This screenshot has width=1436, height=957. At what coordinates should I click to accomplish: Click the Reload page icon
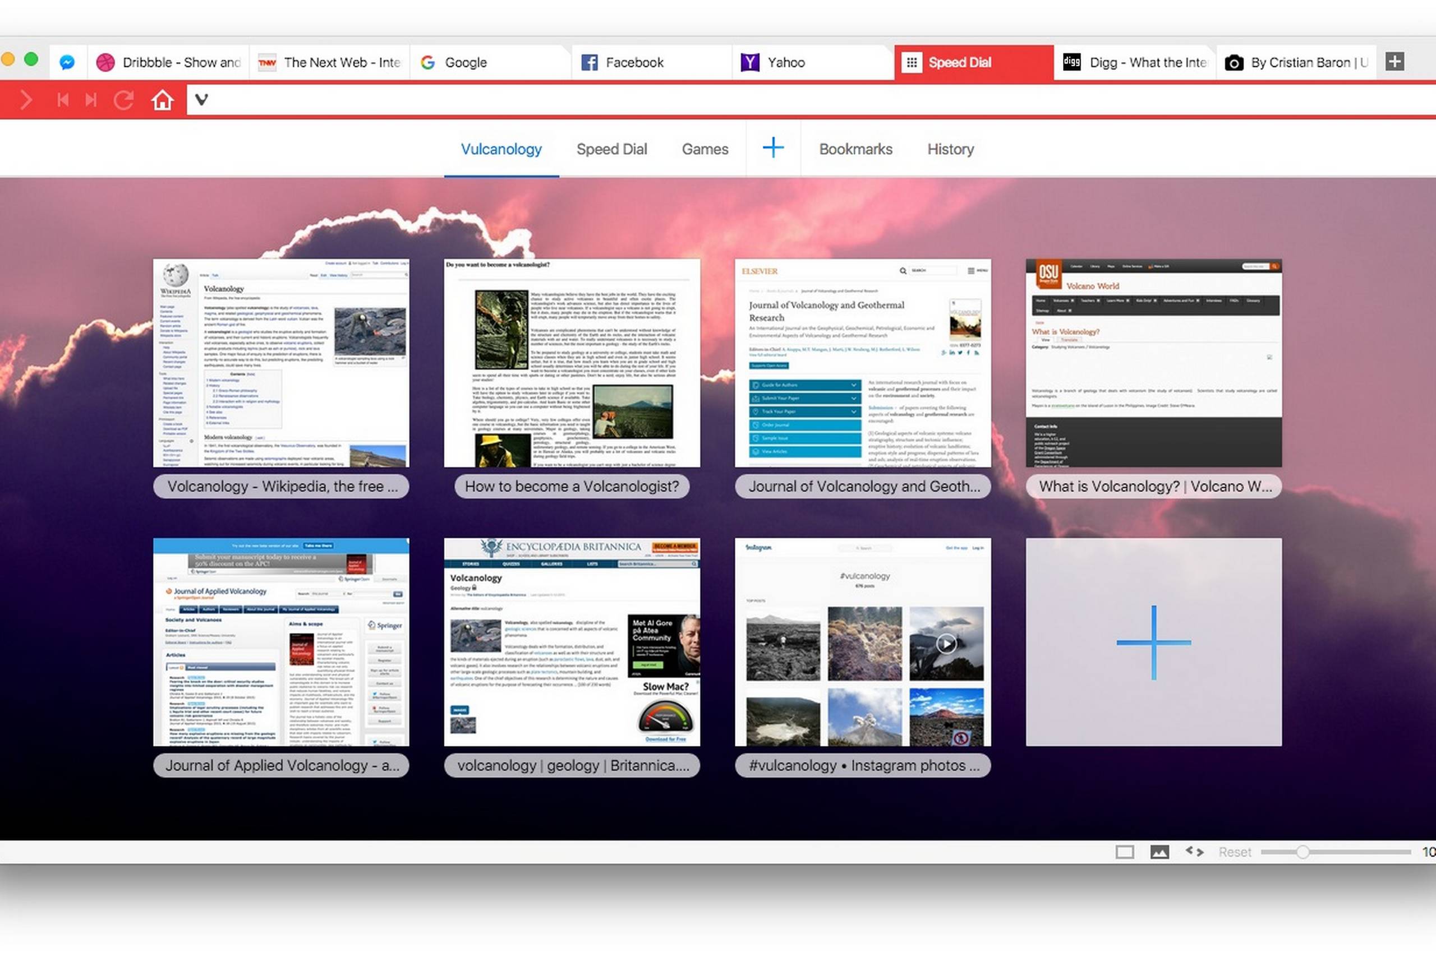click(x=123, y=99)
